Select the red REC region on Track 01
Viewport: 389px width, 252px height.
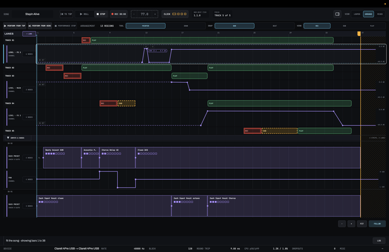coord(86,40)
